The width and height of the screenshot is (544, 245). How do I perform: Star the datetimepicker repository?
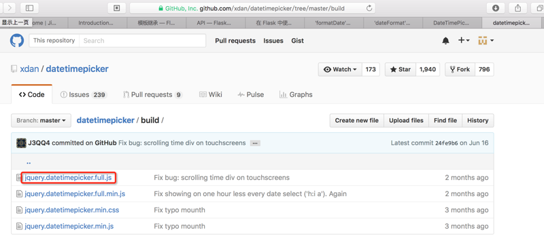pos(401,69)
